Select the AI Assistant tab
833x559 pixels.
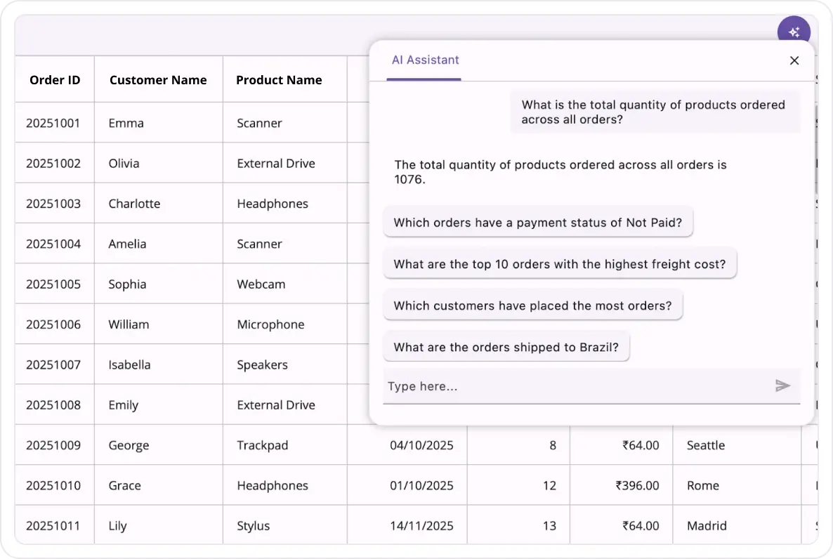pyautogui.click(x=425, y=60)
